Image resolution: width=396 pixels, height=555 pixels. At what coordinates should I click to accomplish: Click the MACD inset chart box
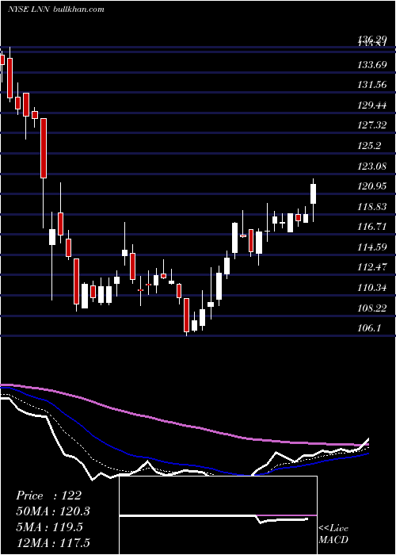218,515
